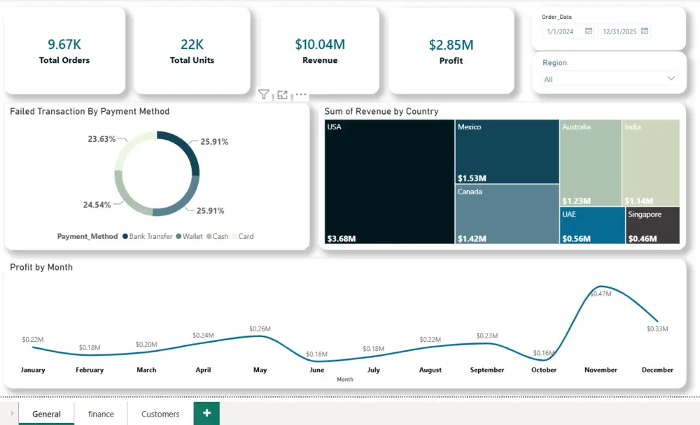Select Bank Transfer legend swatch

(125, 236)
